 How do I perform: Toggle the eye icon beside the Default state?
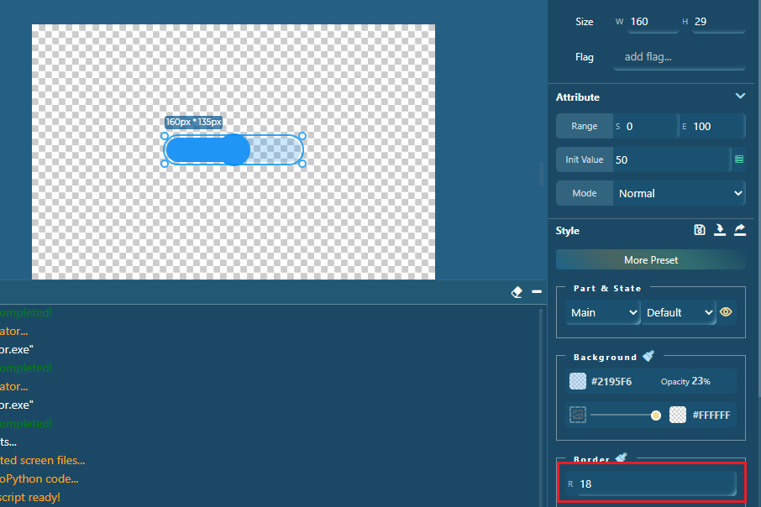(726, 312)
